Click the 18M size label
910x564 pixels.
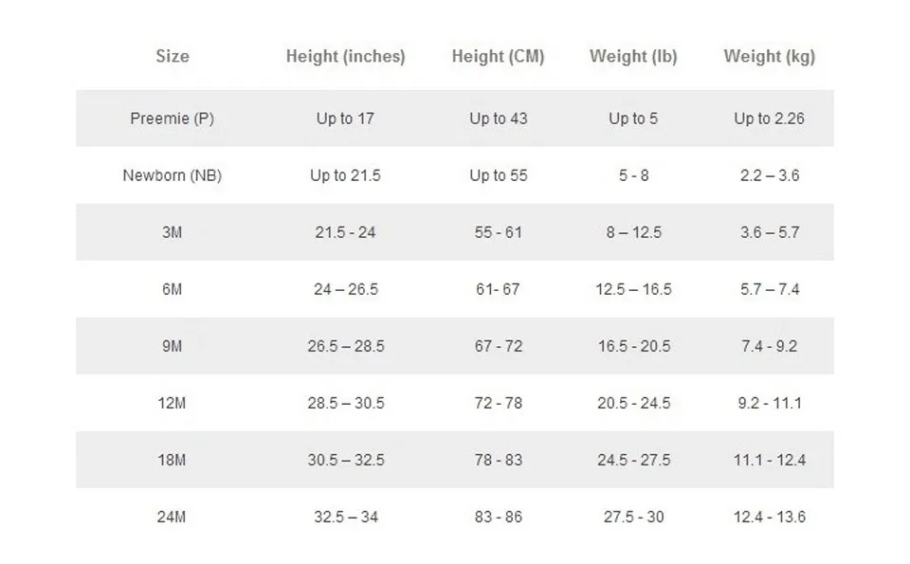[172, 460]
